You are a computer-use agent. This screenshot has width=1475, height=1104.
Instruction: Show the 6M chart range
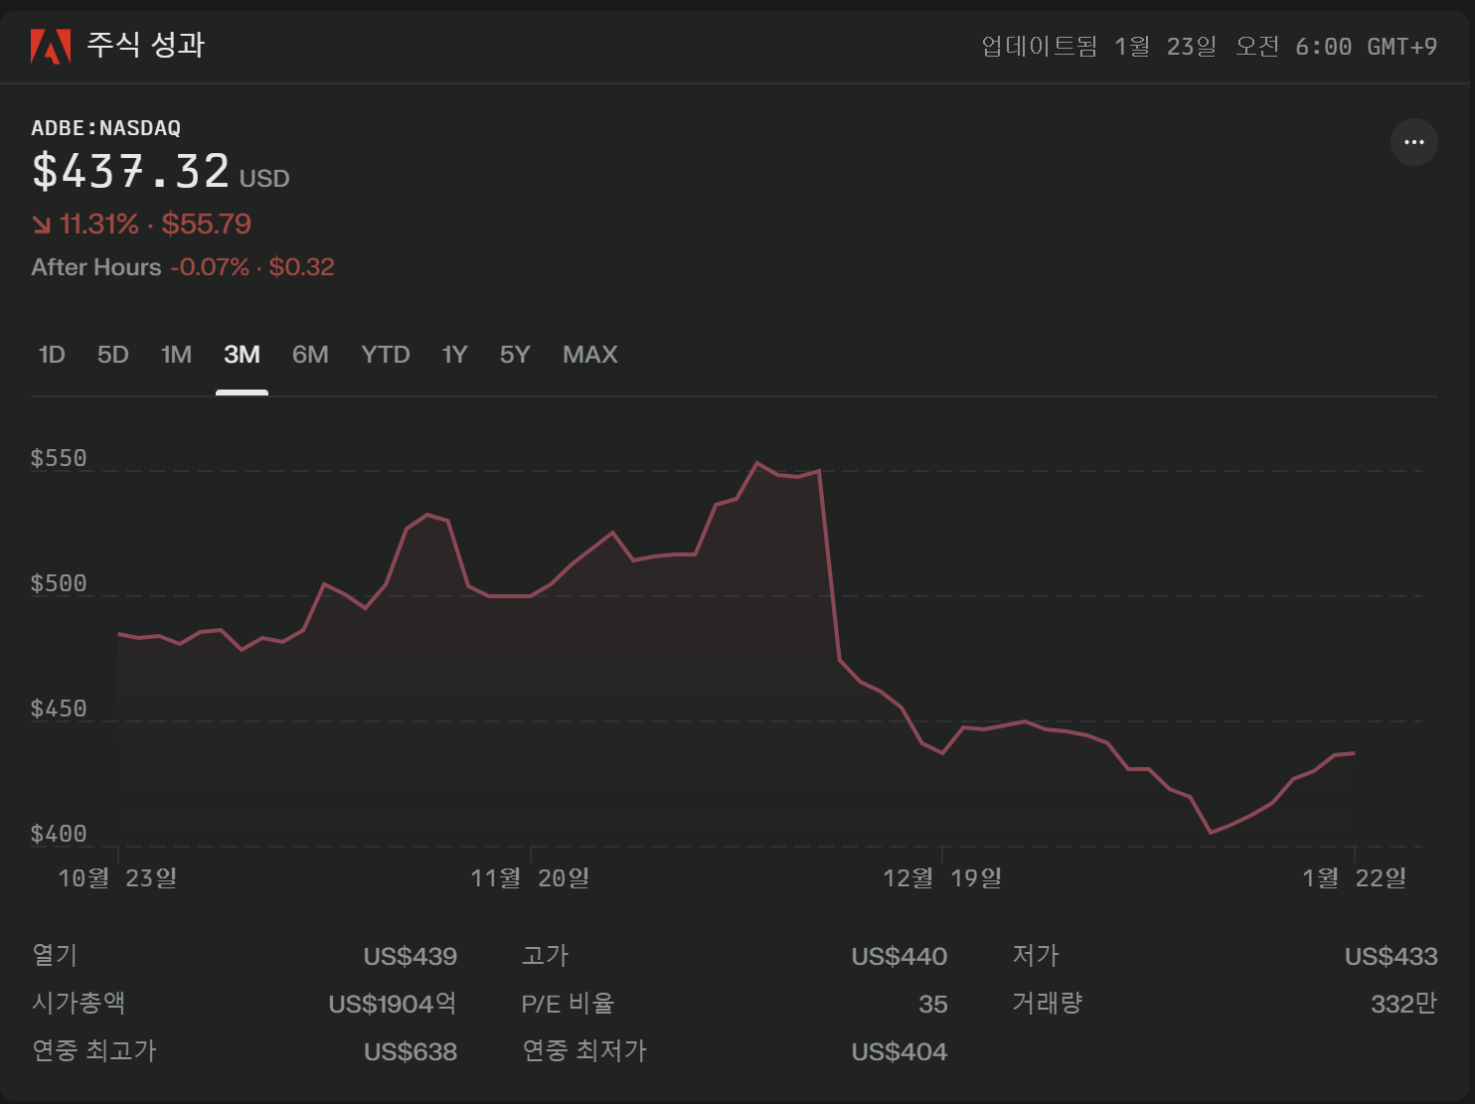pyautogui.click(x=310, y=355)
